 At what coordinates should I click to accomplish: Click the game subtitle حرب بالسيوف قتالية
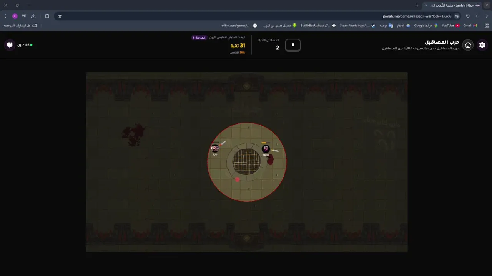(x=421, y=48)
